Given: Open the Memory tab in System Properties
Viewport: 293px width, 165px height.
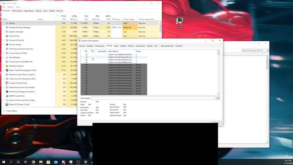Looking at the screenshot, I should click(x=131, y=46).
